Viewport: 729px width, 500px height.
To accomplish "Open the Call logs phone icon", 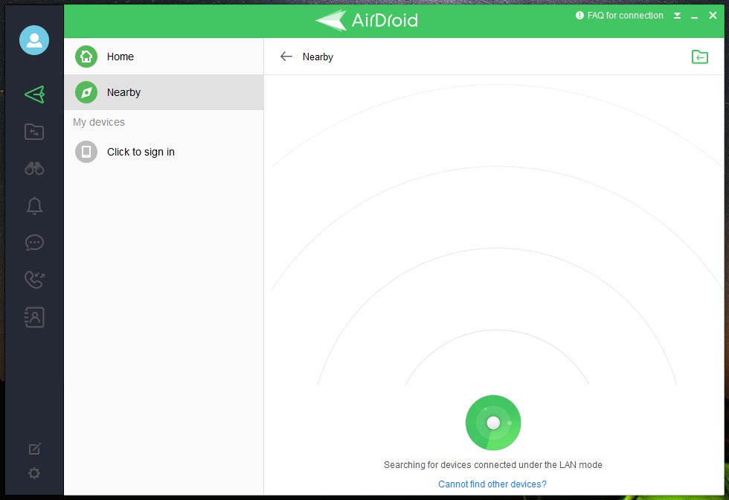I will click(34, 280).
